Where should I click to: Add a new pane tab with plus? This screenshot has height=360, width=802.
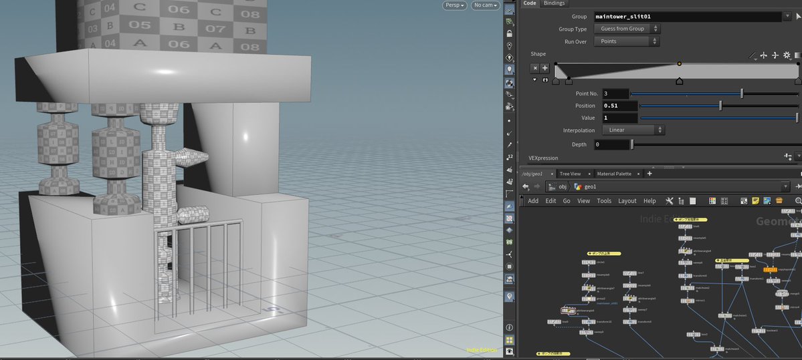point(649,174)
